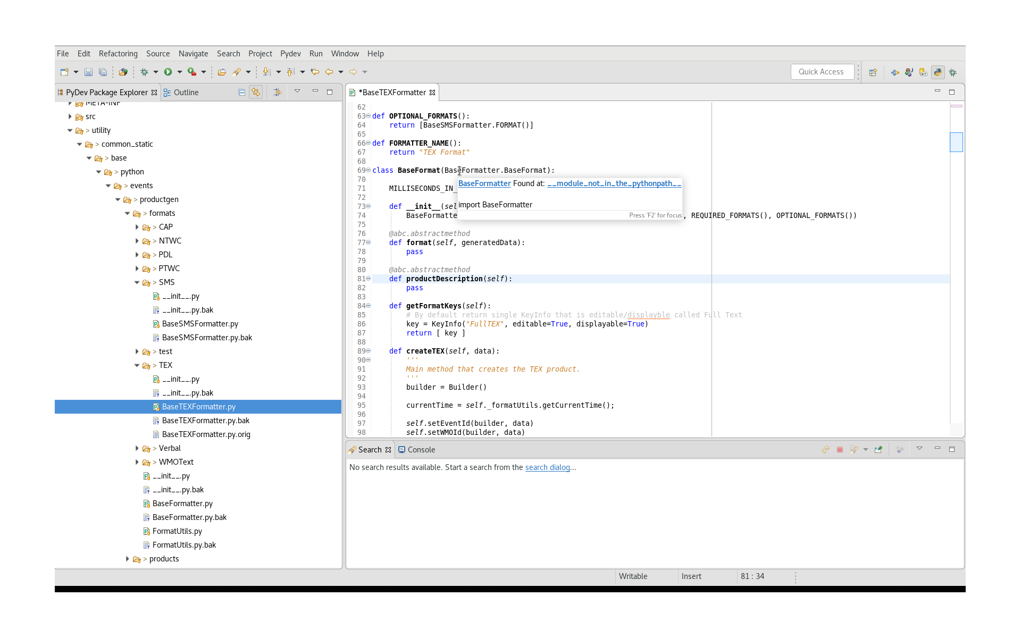Expand the CAP folder in tree
1021x638 pixels.
(137, 227)
